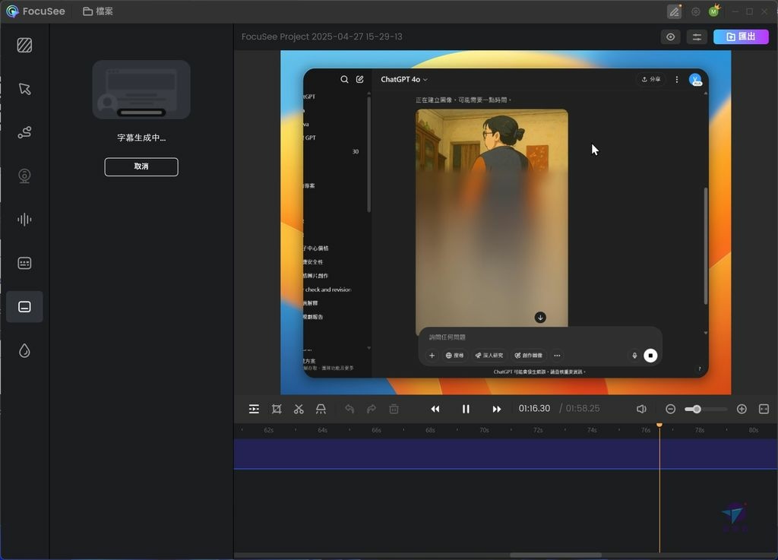Open the motion path panel in sidebar
The image size is (778, 560).
pyautogui.click(x=24, y=132)
